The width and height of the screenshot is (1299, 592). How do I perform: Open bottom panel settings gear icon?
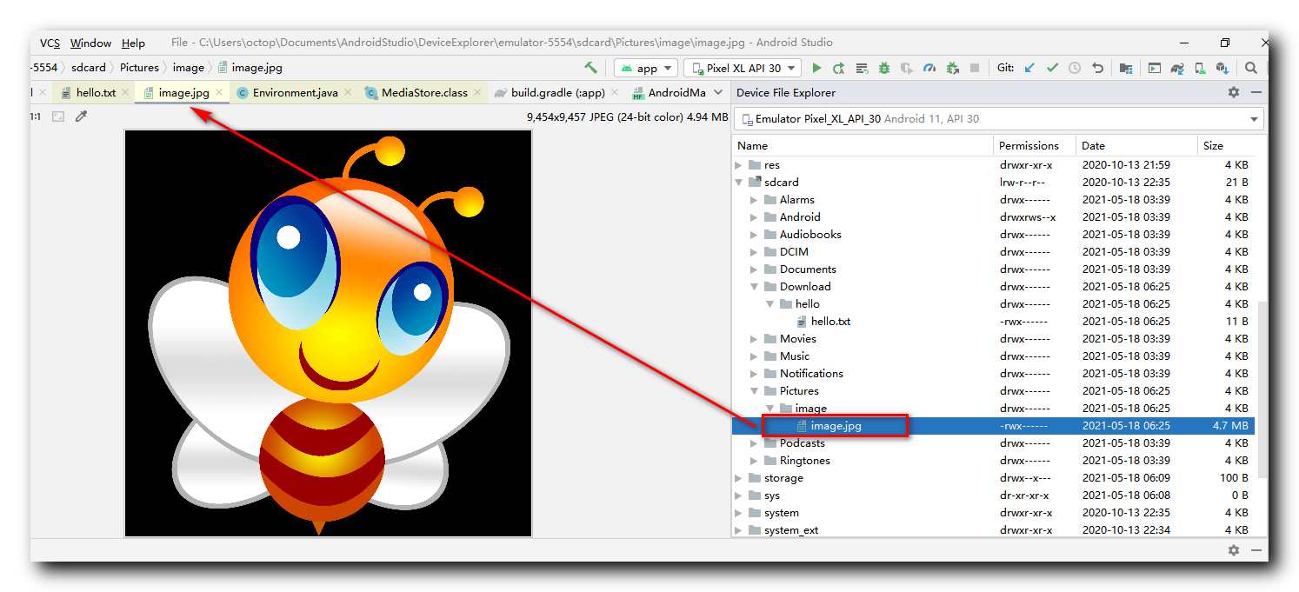pyautogui.click(x=1234, y=550)
